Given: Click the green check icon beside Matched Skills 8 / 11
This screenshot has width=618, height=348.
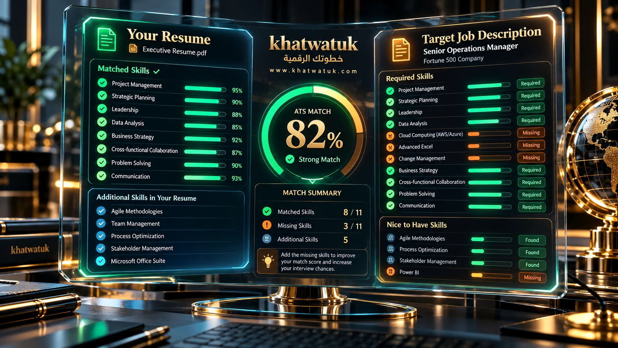Looking at the screenshot, I should click(x=267, y=211).
